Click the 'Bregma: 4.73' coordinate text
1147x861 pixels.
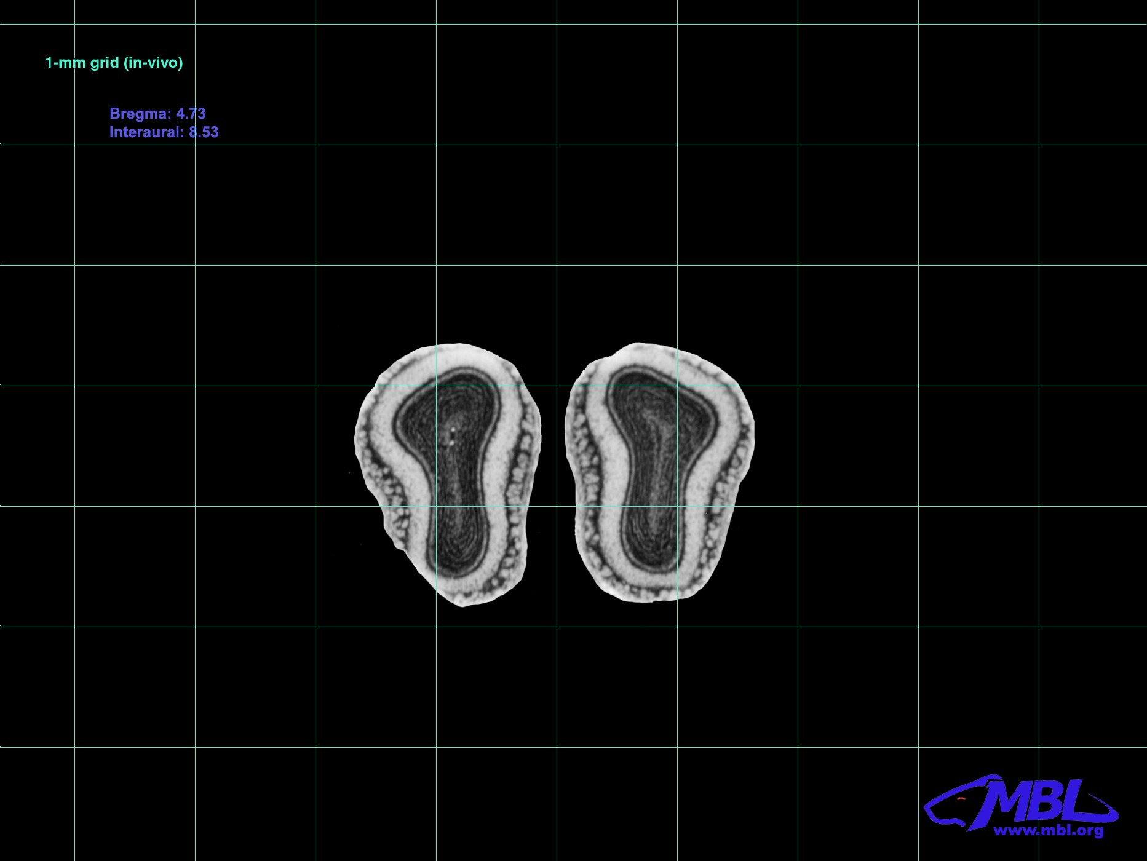[157, 114]
